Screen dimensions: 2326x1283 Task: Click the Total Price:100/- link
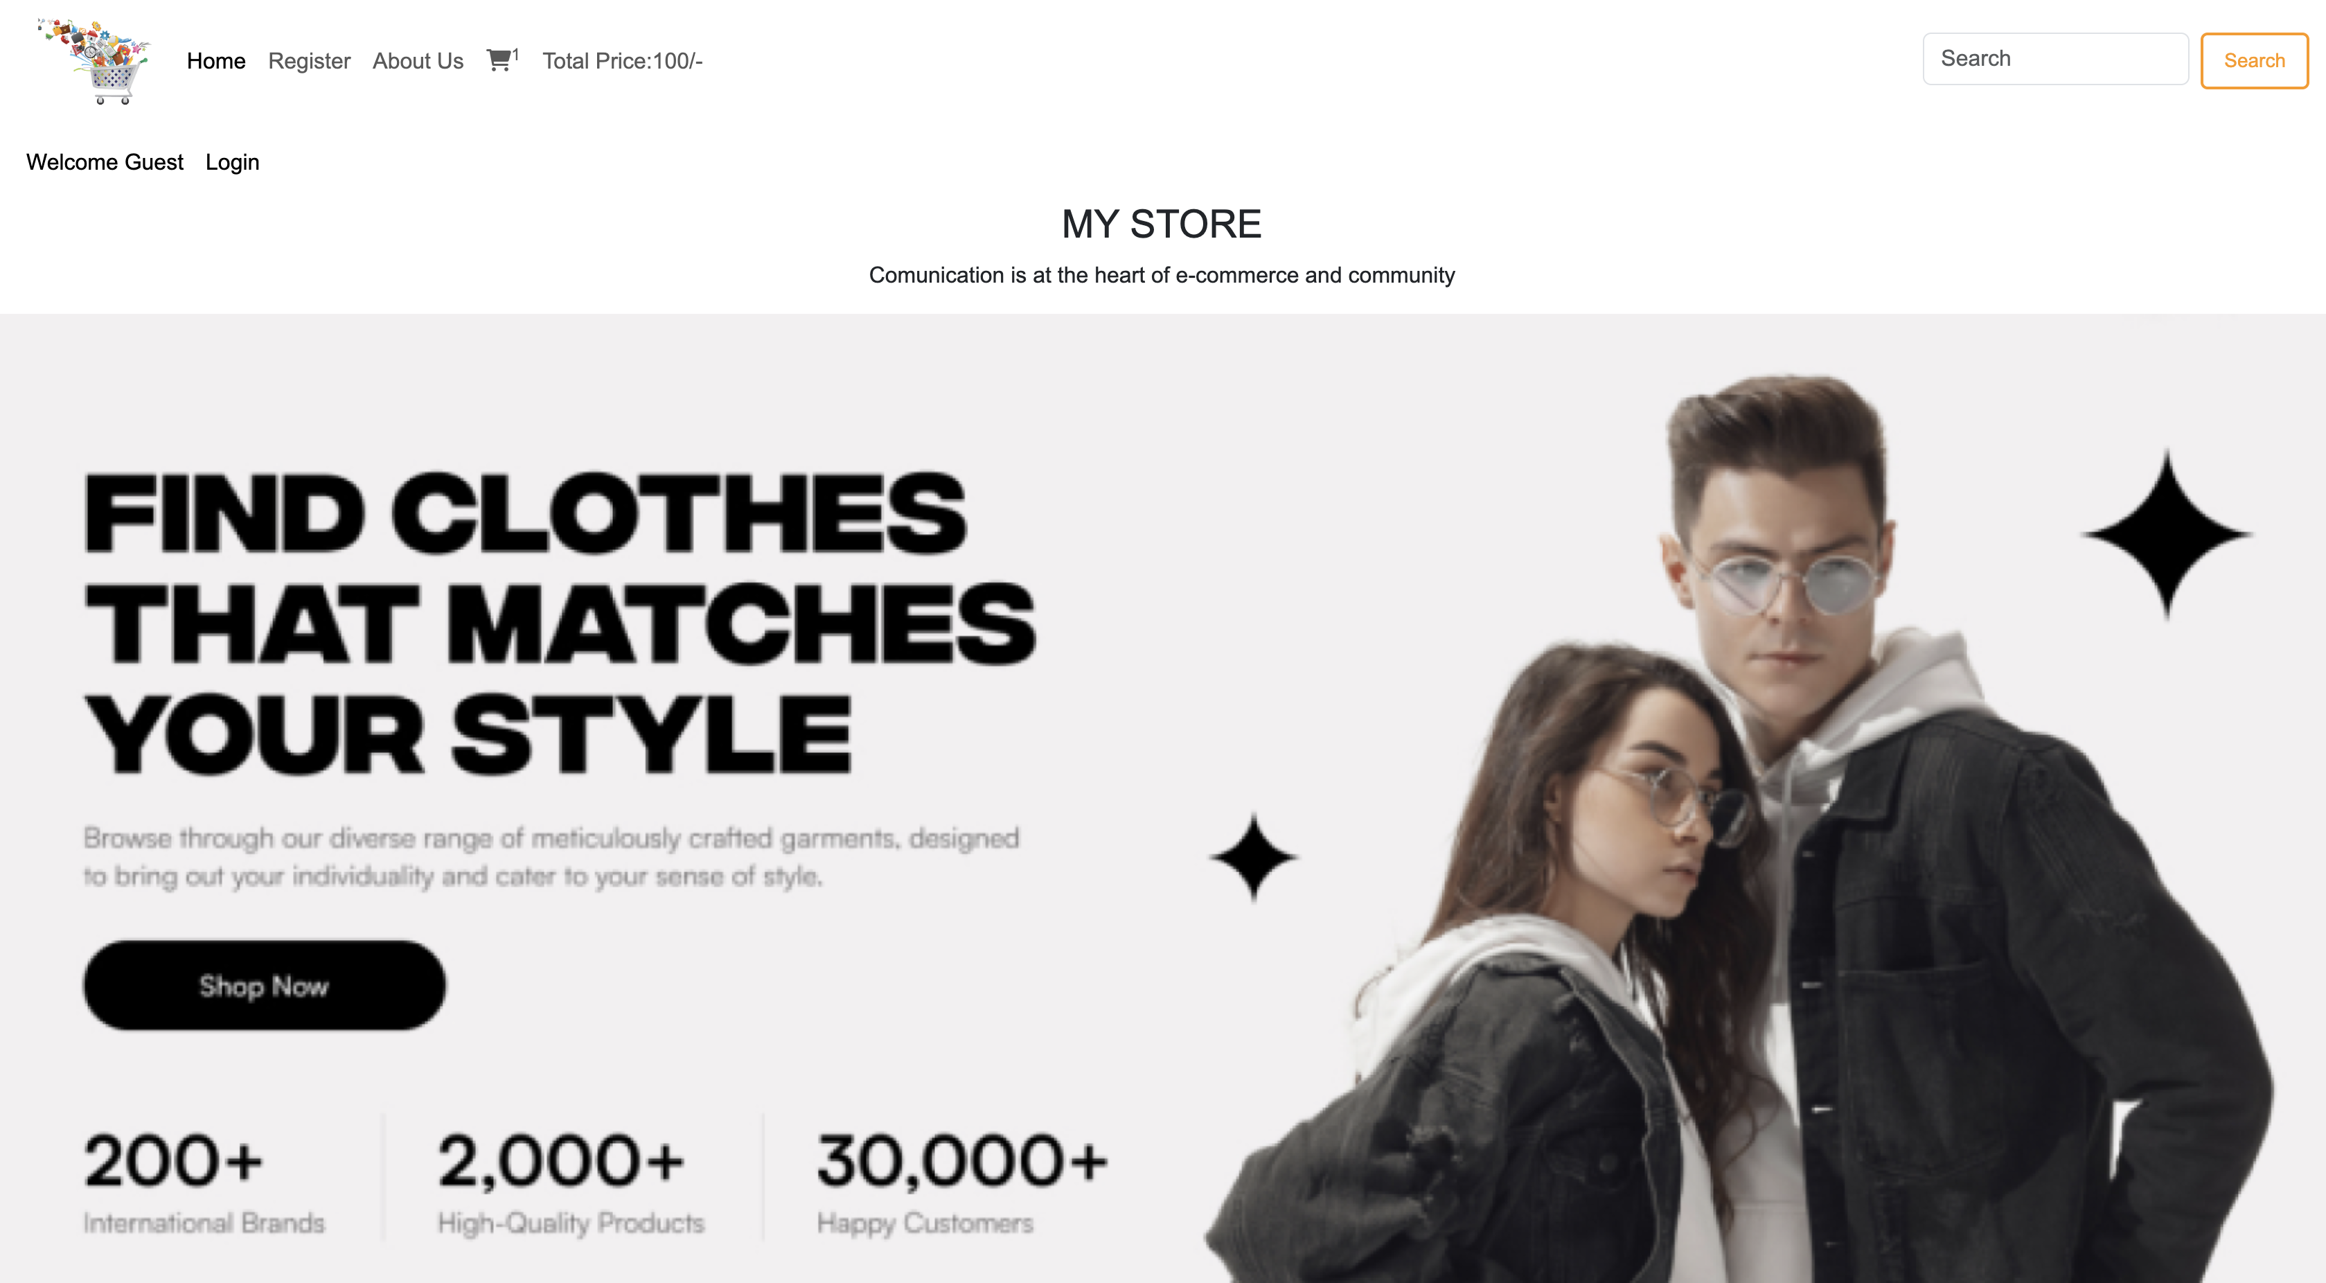coord(622,60)
